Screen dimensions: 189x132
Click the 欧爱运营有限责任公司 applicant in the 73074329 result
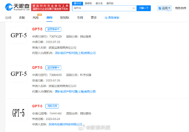click(62, 47)
